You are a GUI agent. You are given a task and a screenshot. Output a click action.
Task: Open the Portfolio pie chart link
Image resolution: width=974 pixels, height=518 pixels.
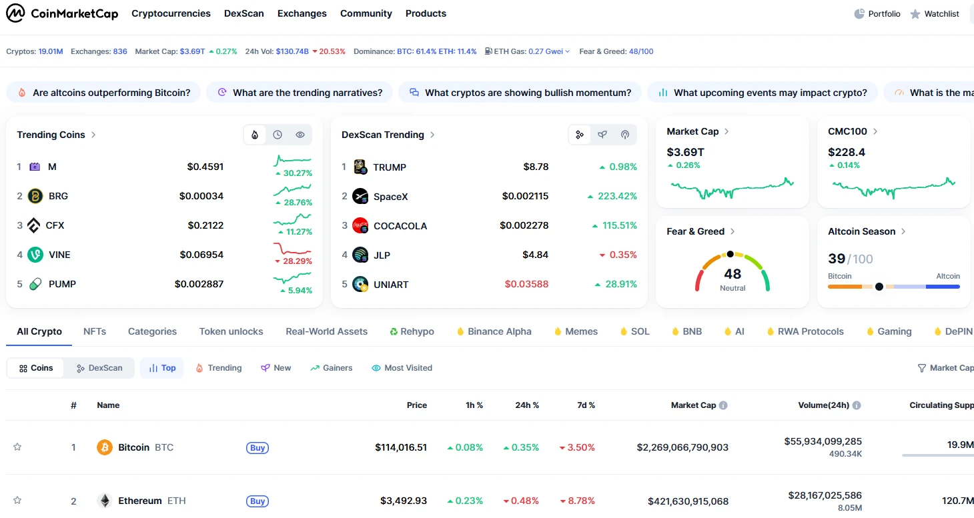[x=877, y=13]
